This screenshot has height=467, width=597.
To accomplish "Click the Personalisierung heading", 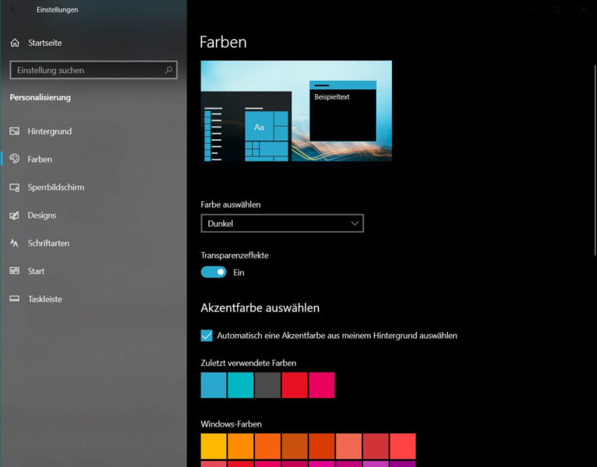I will pos(40,97).
